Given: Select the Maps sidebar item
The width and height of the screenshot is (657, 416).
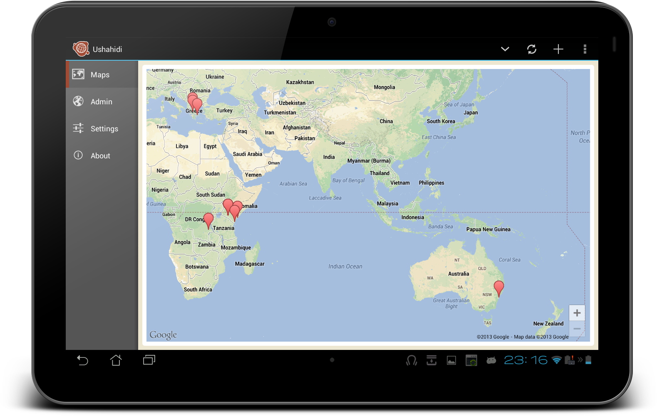Looking at the screenshot, I should click(x=102, y=74).
